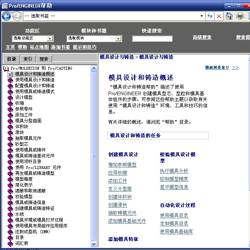
Task: Click book icon beside 注射成型机 (IMM)
Action: pyautogui.click(x=10, y=232)
